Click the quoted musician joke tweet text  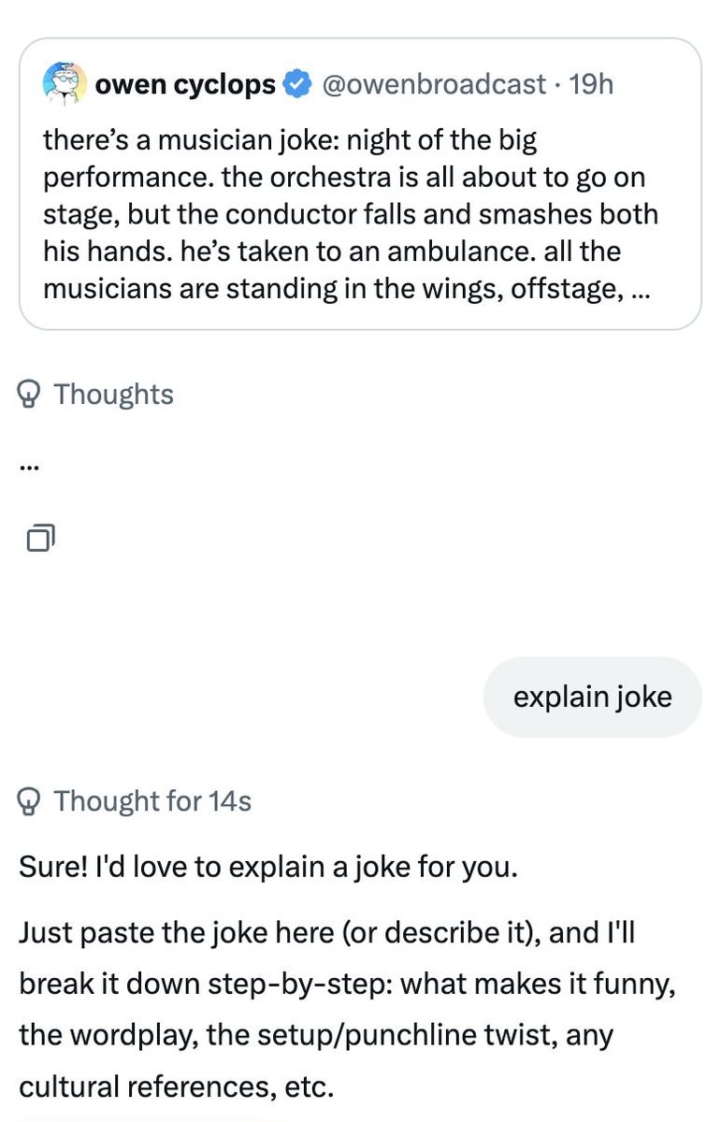pyautogui.click(x=351, y=214)
